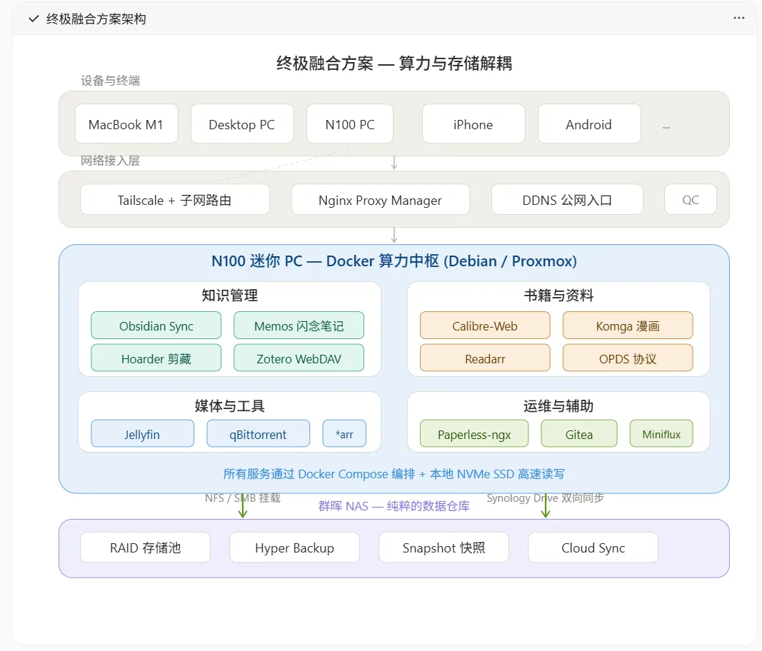Select the Desktop PC device box
The width and height of the screenshot is (762, 651).
pos(242,124)
